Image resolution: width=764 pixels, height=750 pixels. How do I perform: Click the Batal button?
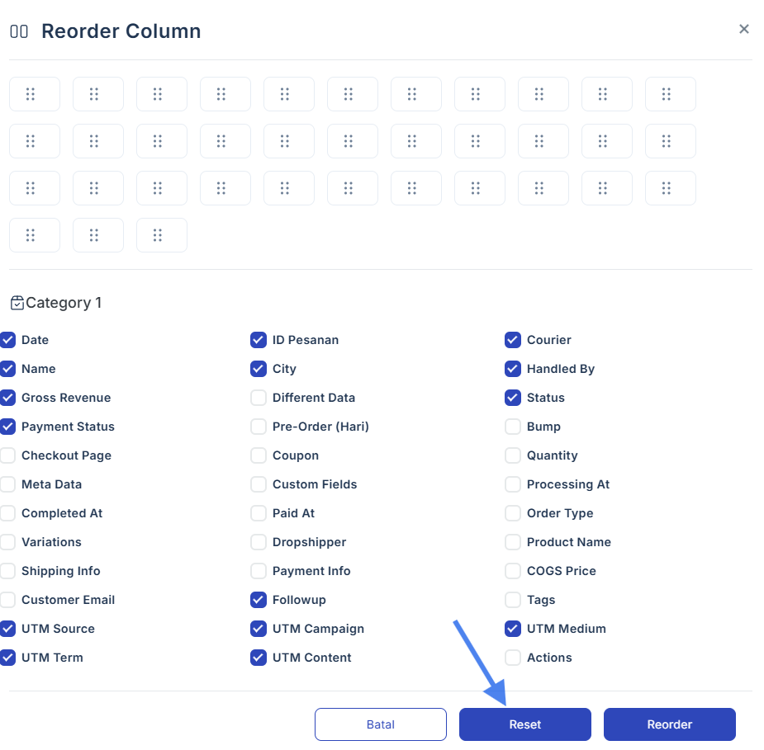[381, 724]
